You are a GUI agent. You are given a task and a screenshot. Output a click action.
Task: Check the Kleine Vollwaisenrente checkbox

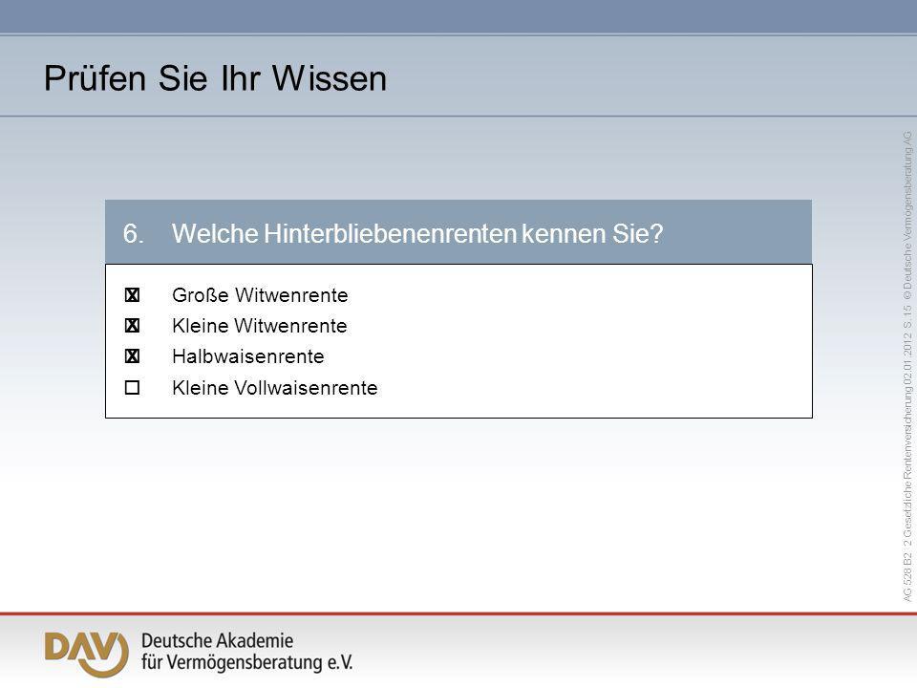(x=132, y=387)
